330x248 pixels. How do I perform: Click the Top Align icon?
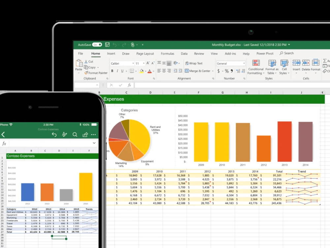coord(159,63)
